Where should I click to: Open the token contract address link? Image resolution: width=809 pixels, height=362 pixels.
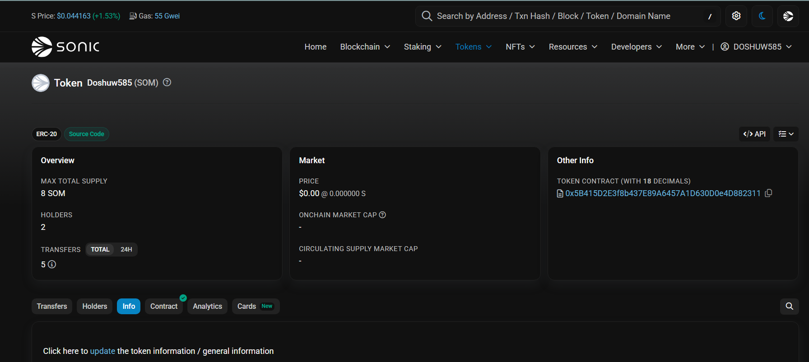(663, 193)
